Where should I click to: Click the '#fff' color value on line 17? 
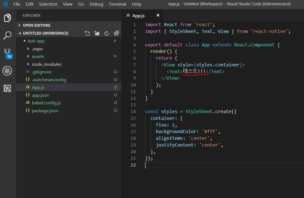click(x=210, y=131)
